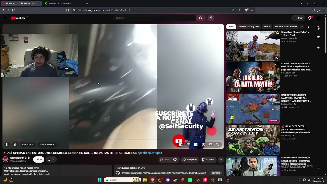This screenshot has width=327, height=184.
Task: Reload the current page
Action: 14,10
